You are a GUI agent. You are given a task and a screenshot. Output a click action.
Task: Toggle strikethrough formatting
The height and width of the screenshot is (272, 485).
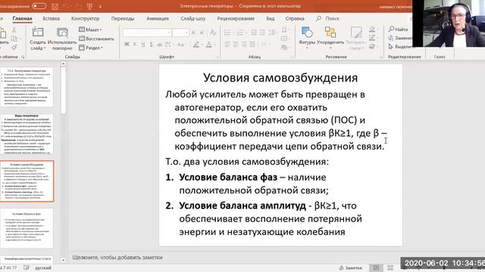159,45
